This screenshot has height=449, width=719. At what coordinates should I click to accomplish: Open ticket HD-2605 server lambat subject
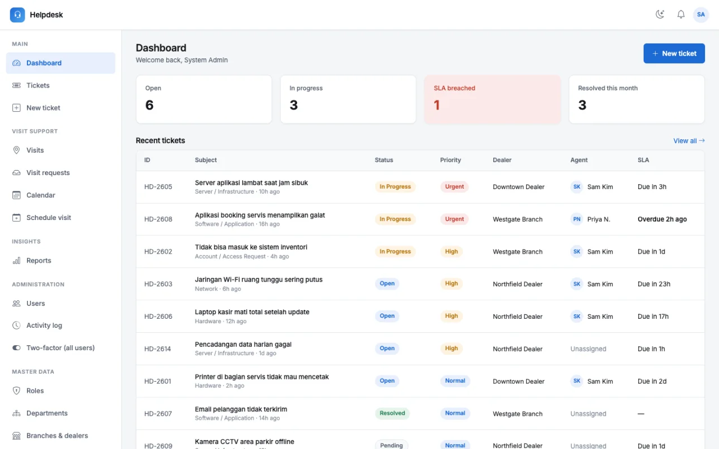[x=251, y=182]
